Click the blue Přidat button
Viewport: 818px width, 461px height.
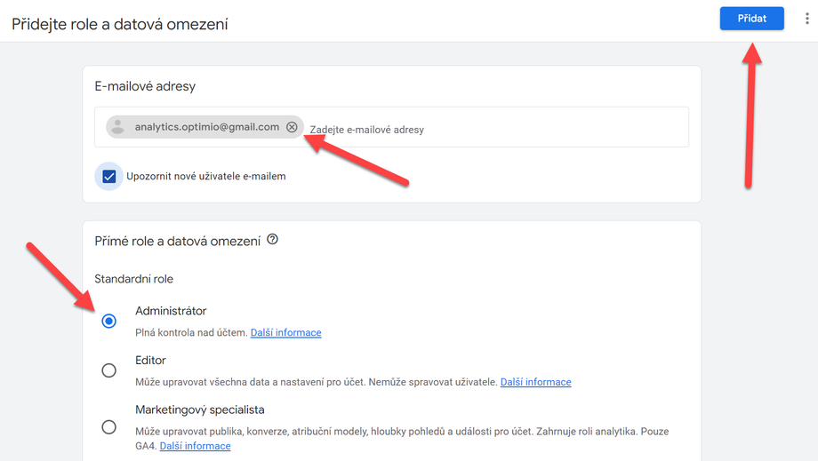[x=751, y=19]
